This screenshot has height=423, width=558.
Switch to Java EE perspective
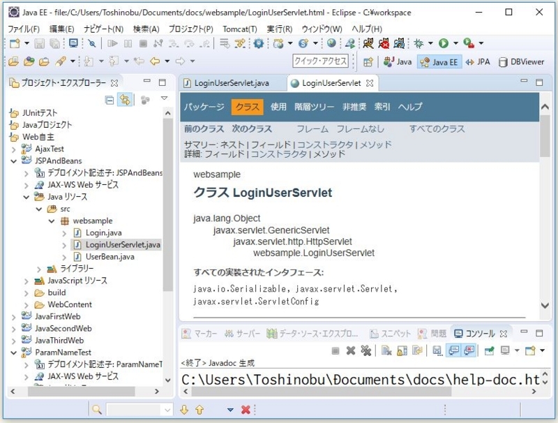pos(439,62)
